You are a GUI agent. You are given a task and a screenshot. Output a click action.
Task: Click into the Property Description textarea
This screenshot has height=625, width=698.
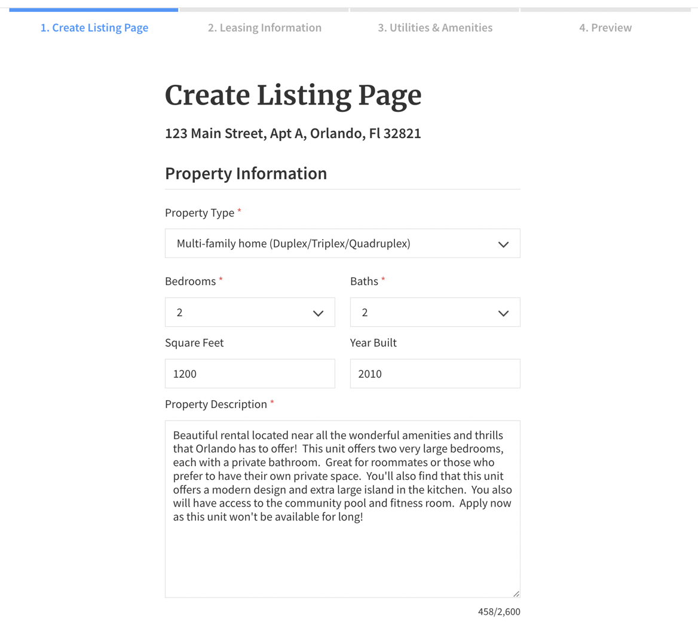[342, 508]
